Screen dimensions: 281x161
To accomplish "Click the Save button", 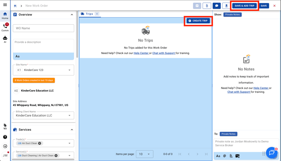I will (x=264, y=6).
